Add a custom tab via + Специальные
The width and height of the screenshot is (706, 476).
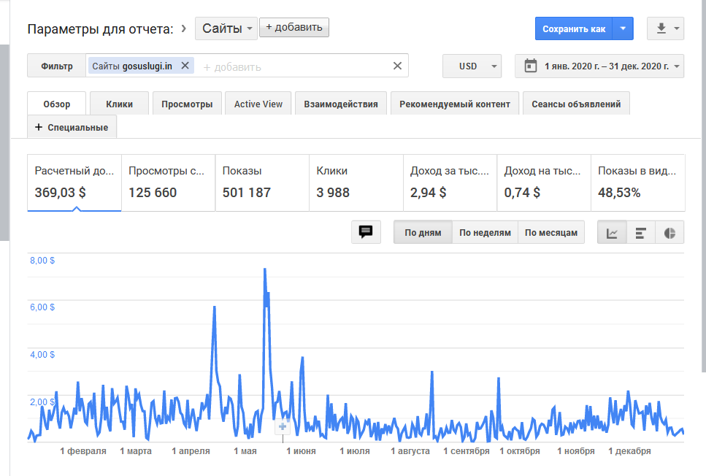tap(72, 127)
